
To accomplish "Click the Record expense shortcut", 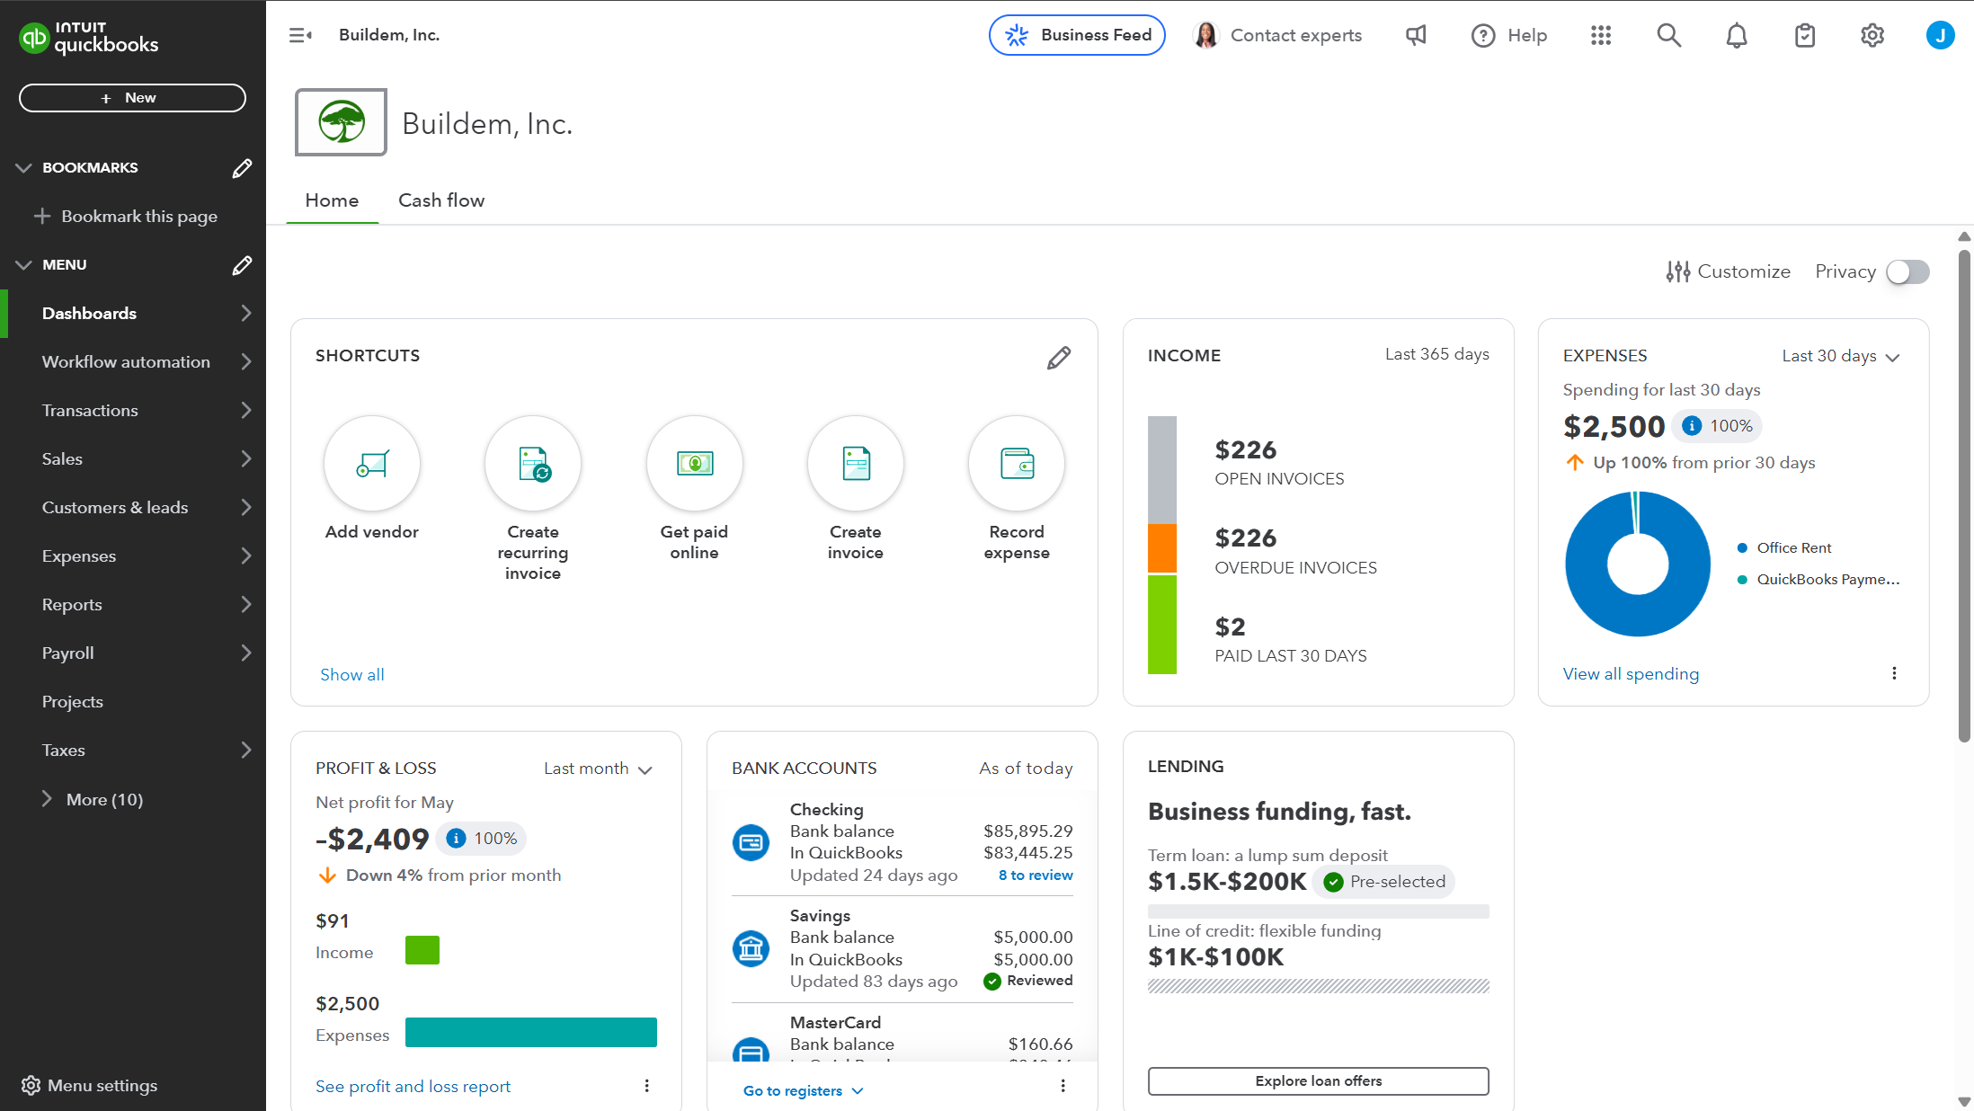I will click(1016, 463).
